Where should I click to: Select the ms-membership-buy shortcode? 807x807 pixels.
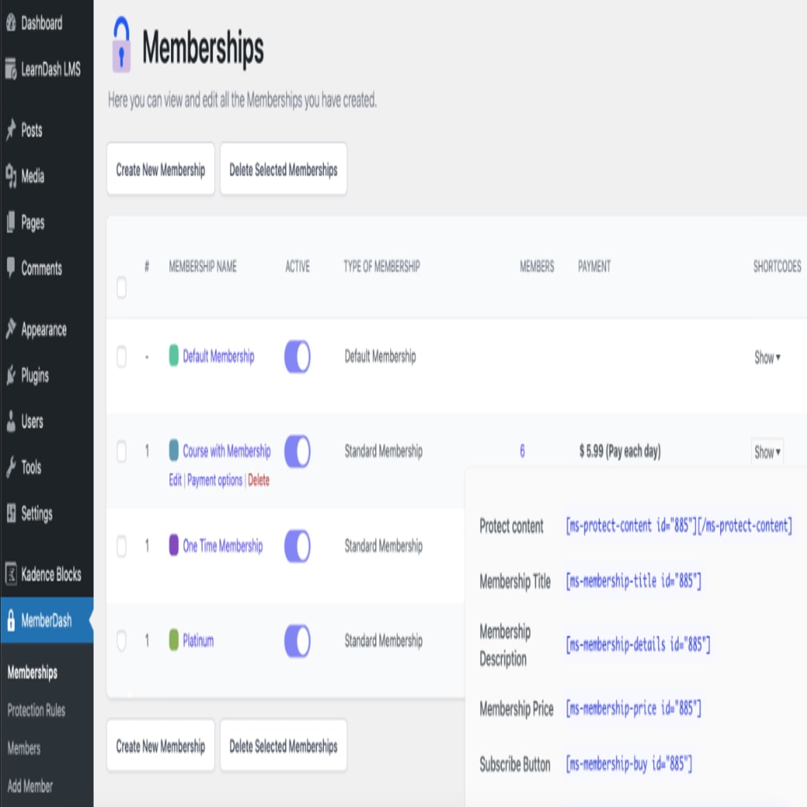[x=629, y=764]
